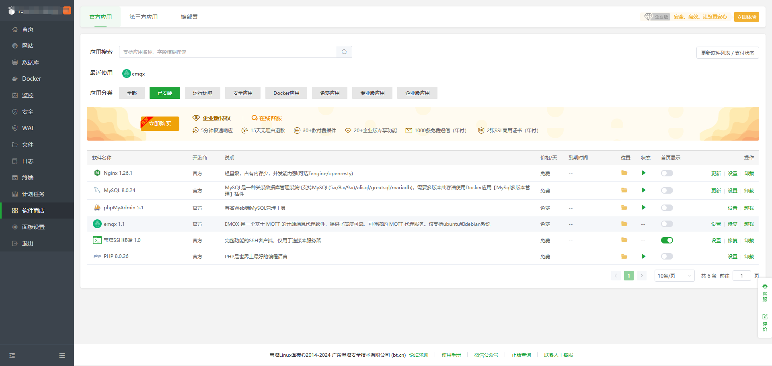The height and width of the screenshot is (366, 772).
Task: Open 客服 floating support widget
Action: pyautogui.click(x=765, y=293)
